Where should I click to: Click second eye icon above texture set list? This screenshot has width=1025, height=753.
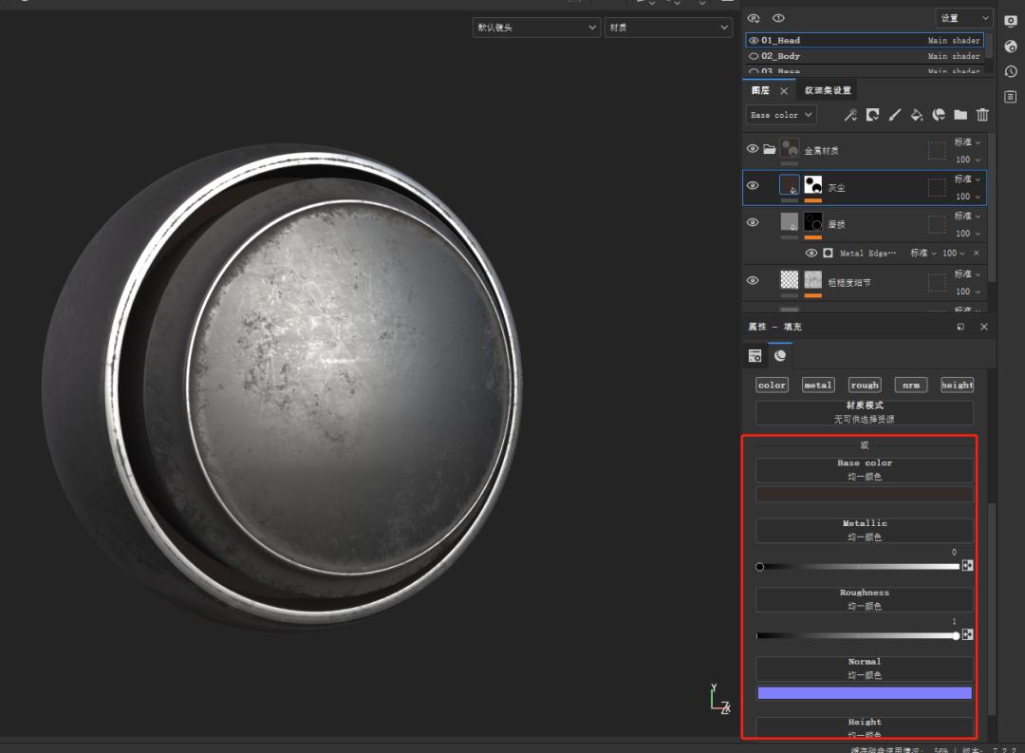[x=778, y=18]
